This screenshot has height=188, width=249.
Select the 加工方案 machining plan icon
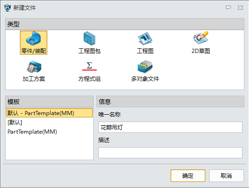click(x=34, y=66)
